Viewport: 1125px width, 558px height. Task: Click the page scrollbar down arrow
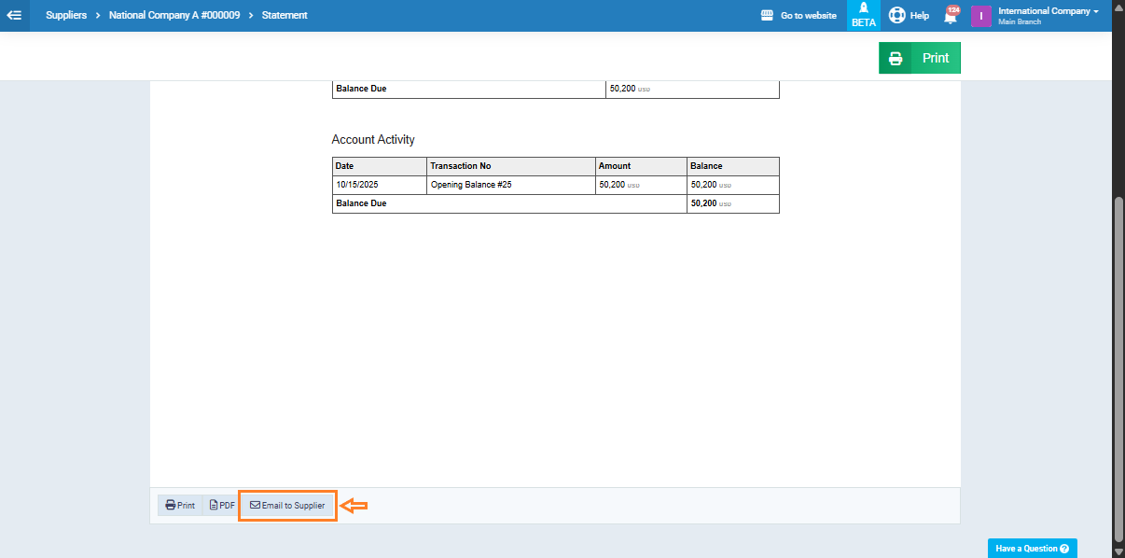tap(1118, 551)
